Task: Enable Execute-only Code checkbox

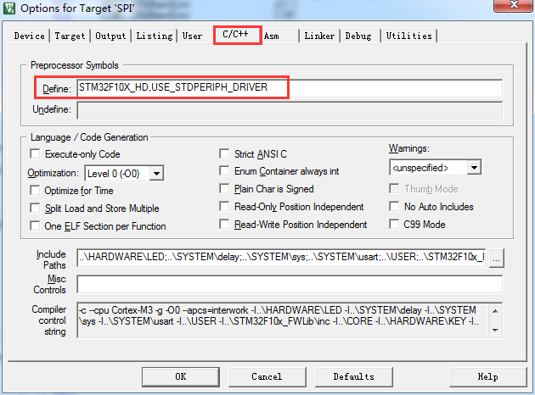Action: click(36, 154)
